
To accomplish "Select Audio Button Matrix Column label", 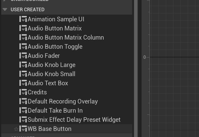I will click(66, 37).
